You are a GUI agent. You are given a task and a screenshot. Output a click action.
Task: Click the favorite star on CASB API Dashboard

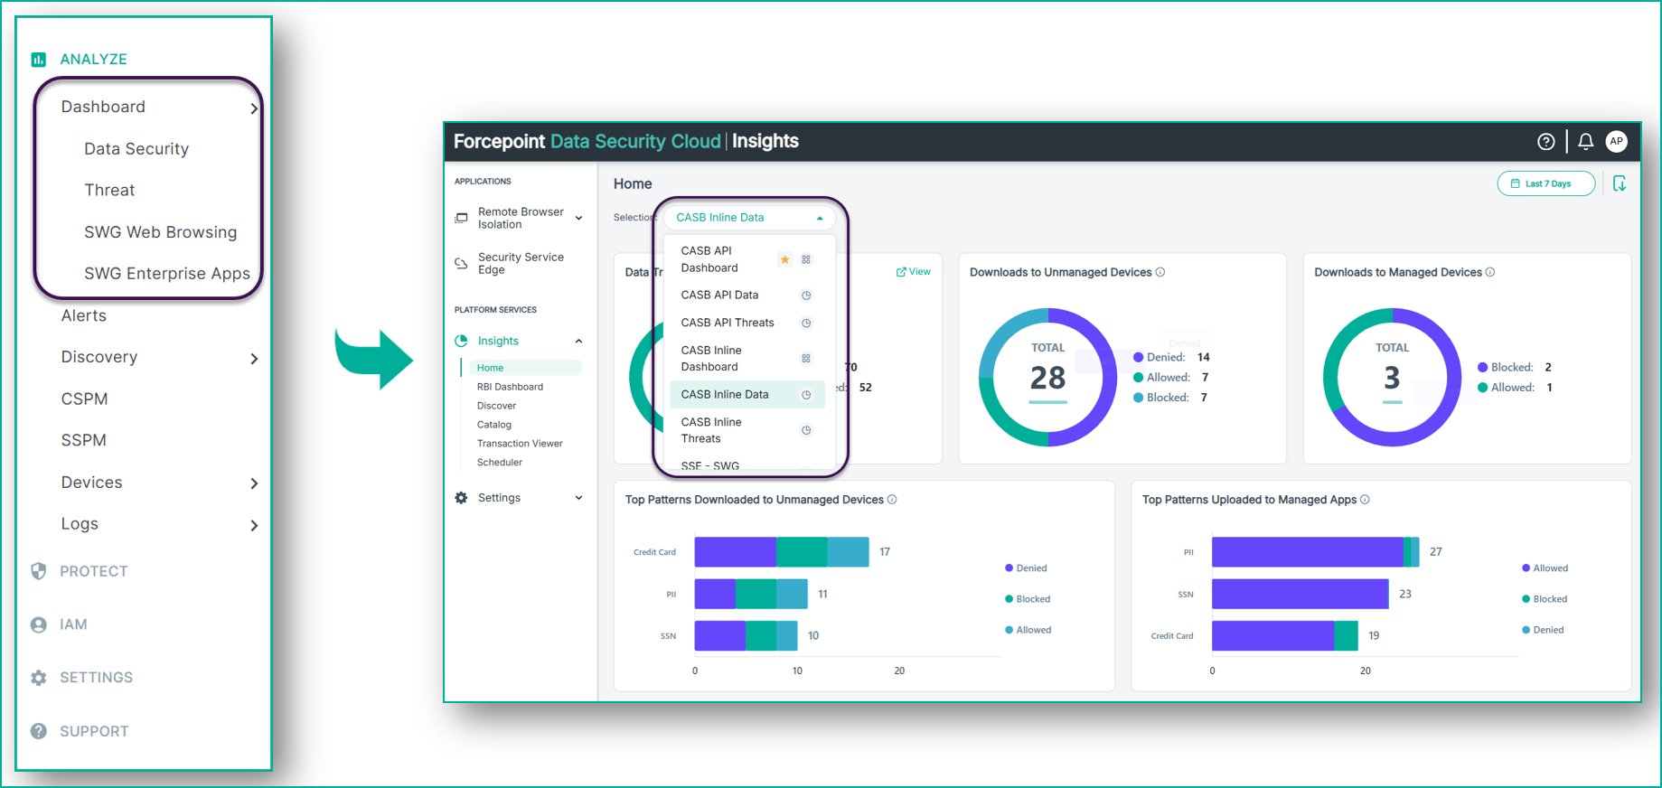click(784, 259)
